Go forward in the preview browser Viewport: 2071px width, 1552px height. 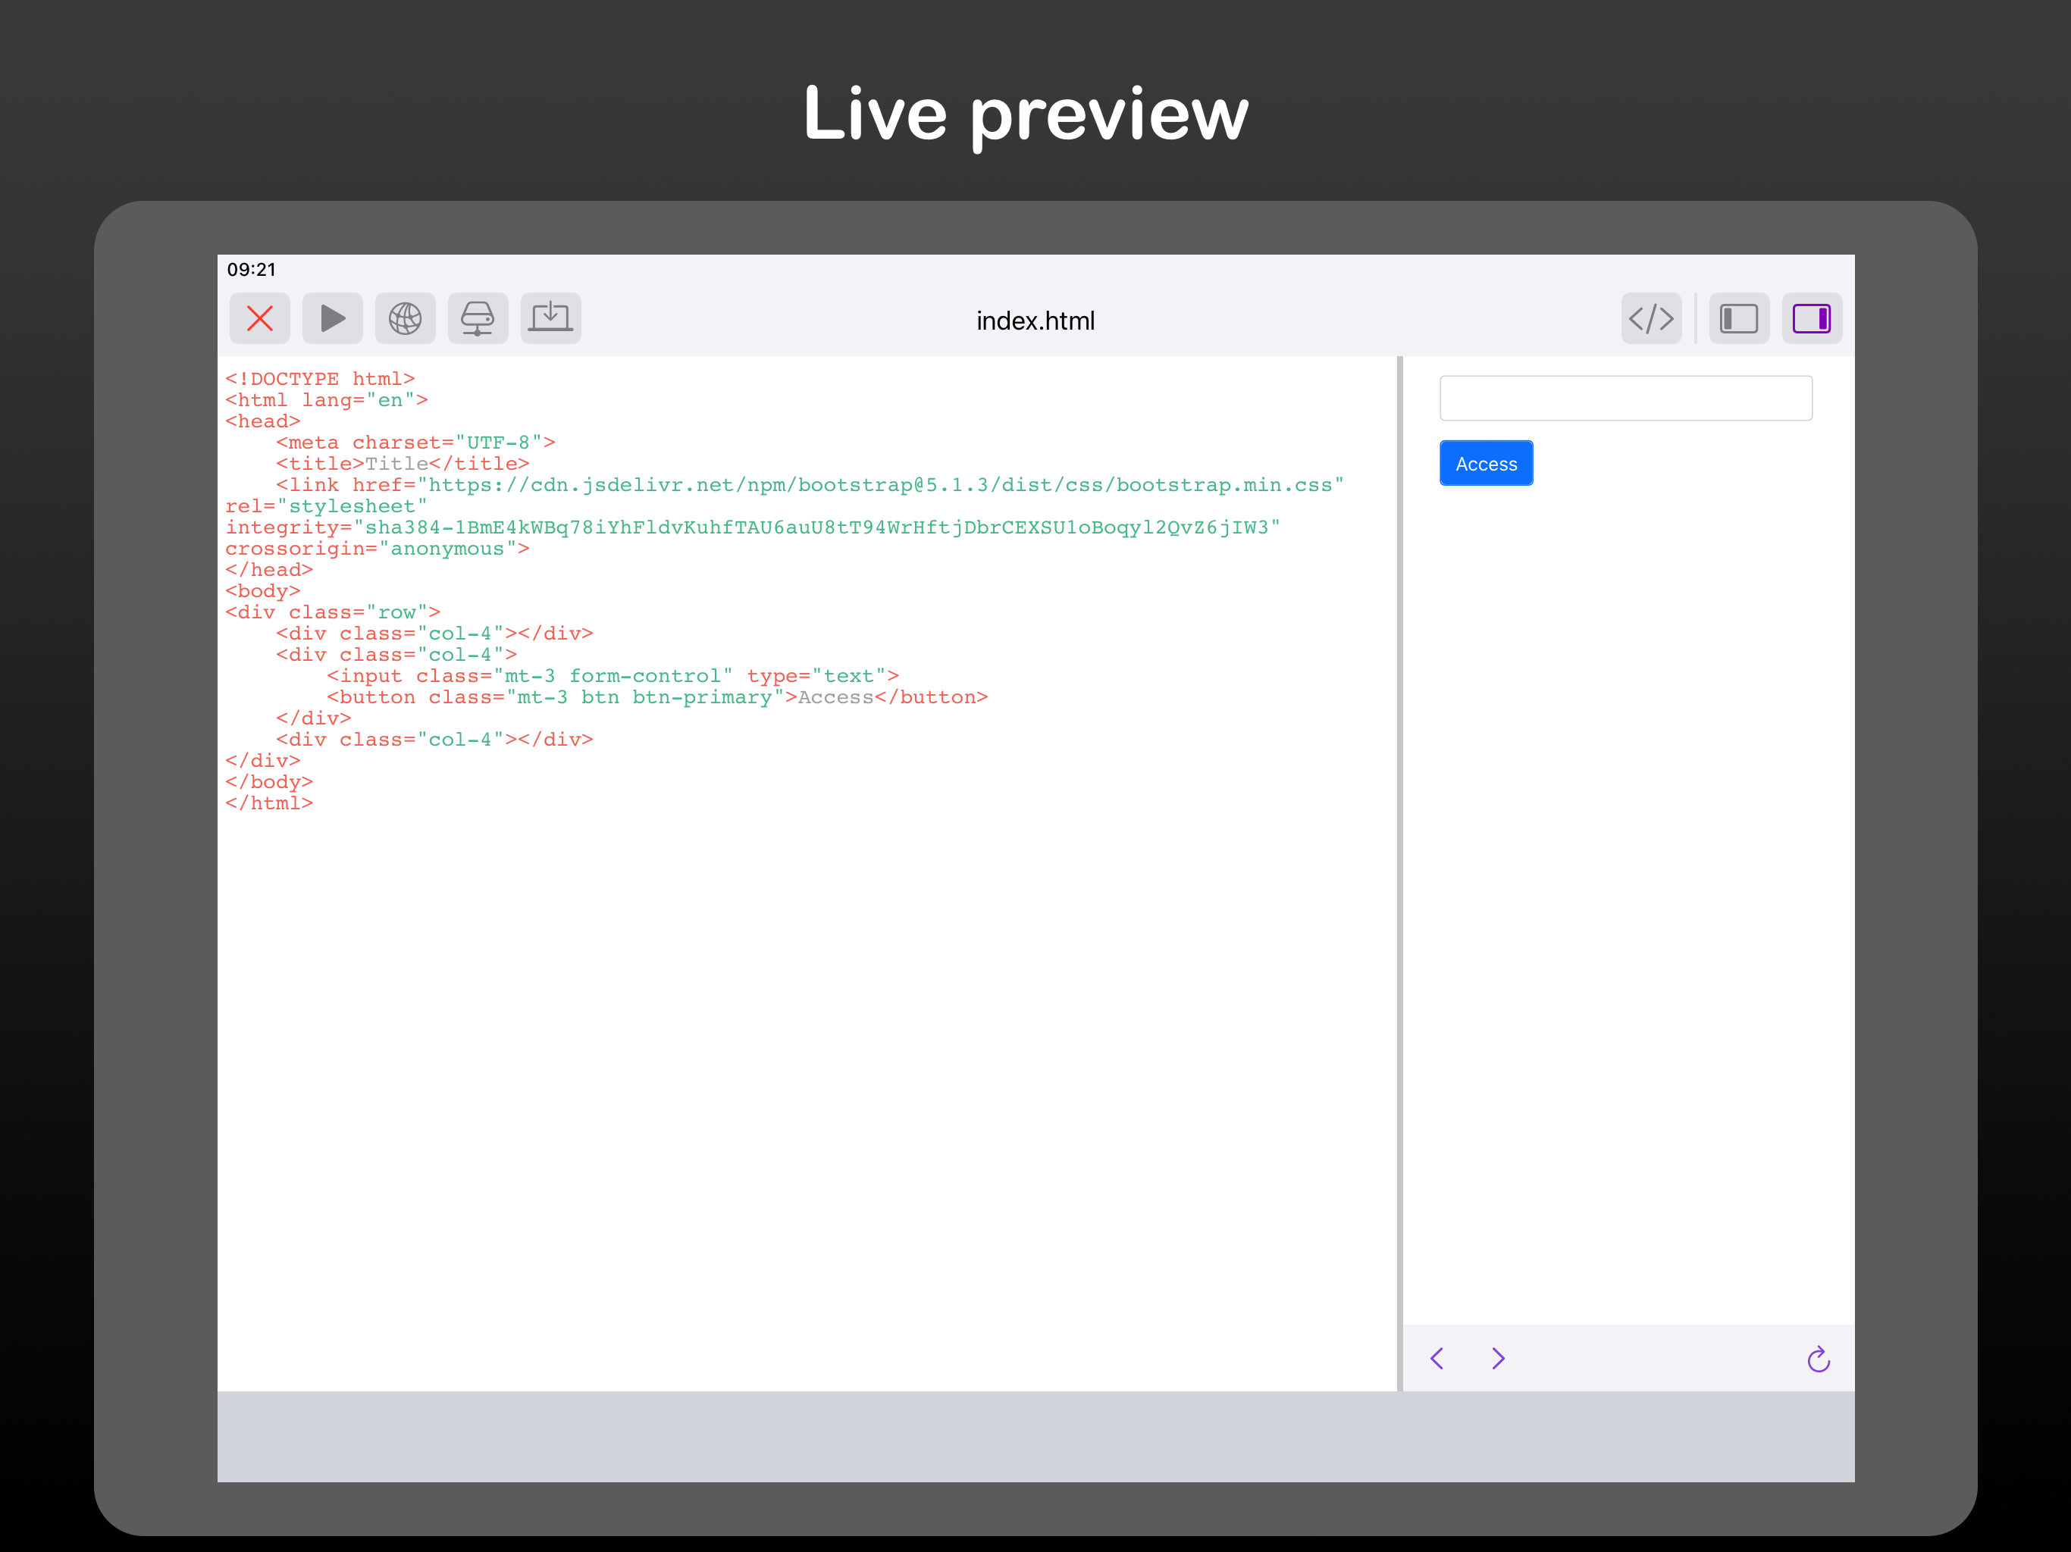[x=1498, y=1358]
